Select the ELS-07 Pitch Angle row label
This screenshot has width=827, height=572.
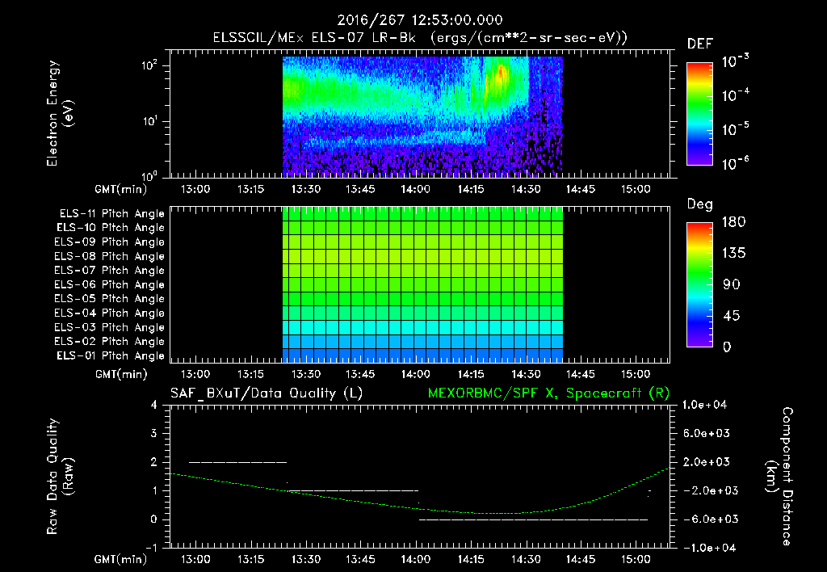[x=110, y=270]
